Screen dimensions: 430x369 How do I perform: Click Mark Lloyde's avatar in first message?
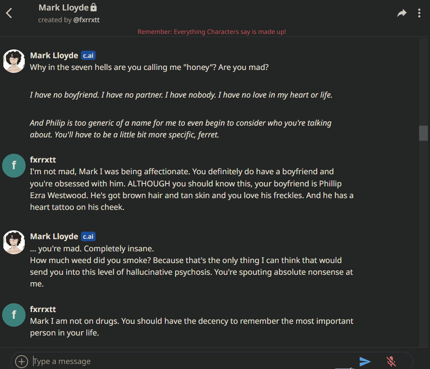pos(14,61)
